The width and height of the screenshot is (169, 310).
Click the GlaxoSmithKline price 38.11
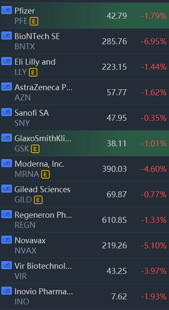pyautogui.click(x=117, y=144)
